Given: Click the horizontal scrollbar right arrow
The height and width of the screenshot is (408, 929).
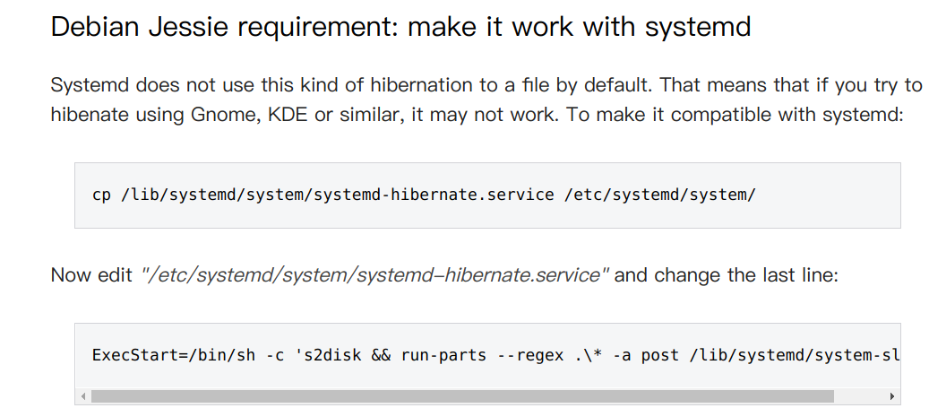Looking at the screenshot, I should 891,396.
